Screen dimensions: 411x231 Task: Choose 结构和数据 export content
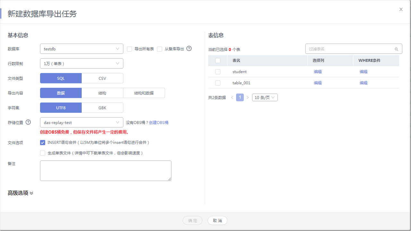pos(144,93)
